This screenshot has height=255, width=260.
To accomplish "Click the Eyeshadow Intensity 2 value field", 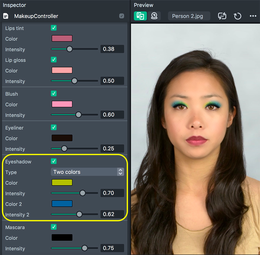I will tap(112, 214).
